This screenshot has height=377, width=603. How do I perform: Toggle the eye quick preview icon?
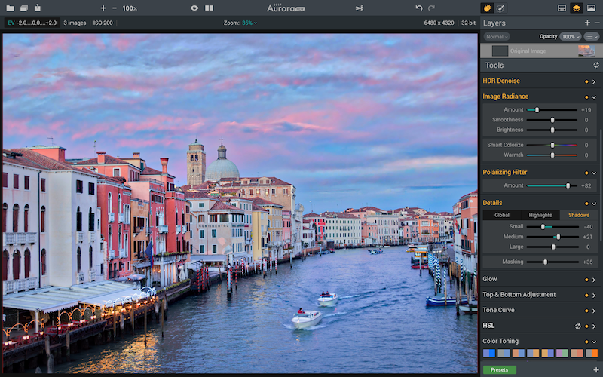coord(194,8)
